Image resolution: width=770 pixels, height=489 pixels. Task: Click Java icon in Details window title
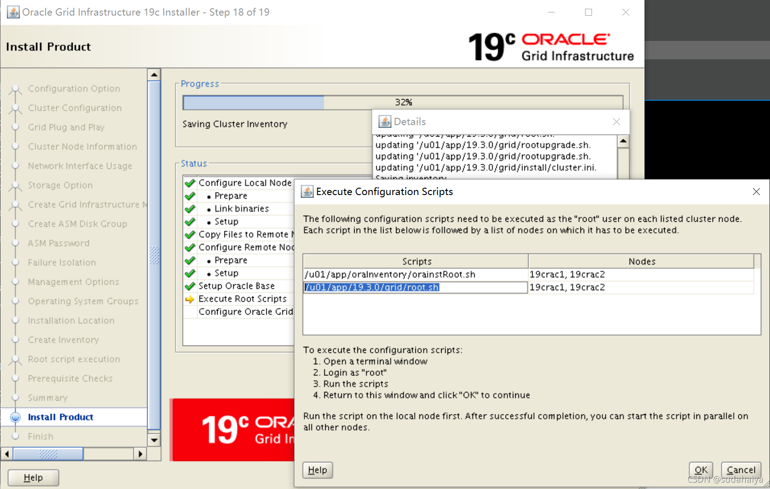point(385,121)
